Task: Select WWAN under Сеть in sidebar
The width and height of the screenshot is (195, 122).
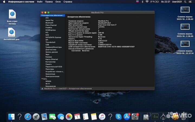Action: pos(48,81)
